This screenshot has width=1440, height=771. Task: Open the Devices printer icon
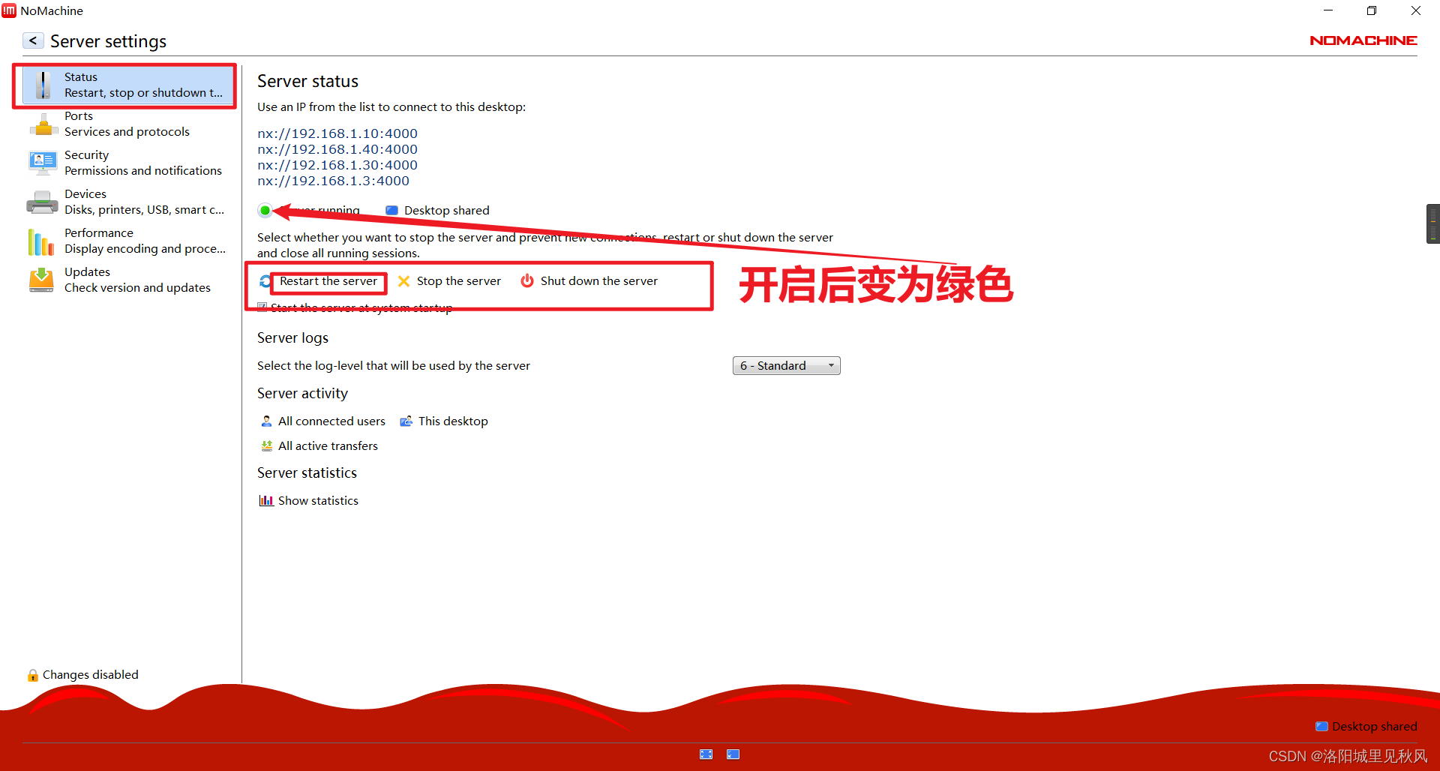(42, 202)
